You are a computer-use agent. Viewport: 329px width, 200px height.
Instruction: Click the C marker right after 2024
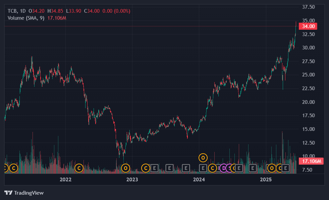pyautogui.click(x=212, y=168)
